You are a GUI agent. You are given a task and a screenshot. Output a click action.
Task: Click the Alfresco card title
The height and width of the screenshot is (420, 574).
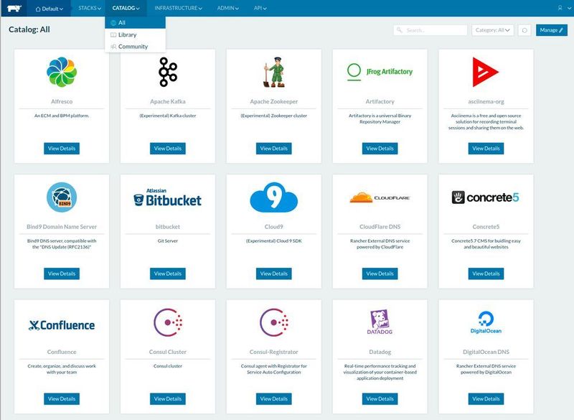coord(62,101)
